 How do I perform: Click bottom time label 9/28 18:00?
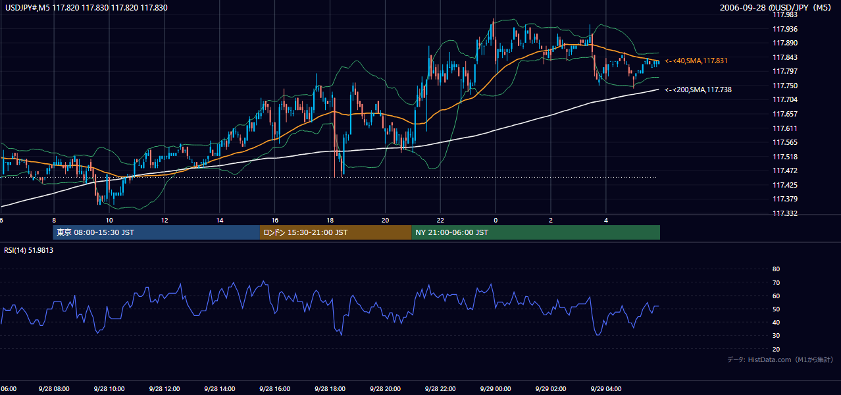coord(330,389)
